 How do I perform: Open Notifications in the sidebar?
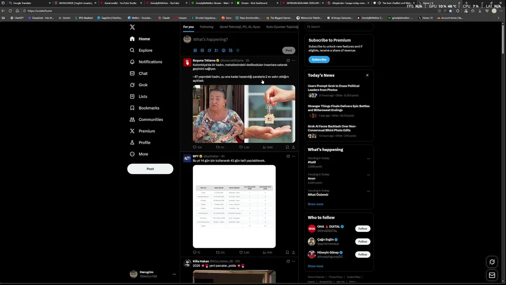click(x=146, y=62)
